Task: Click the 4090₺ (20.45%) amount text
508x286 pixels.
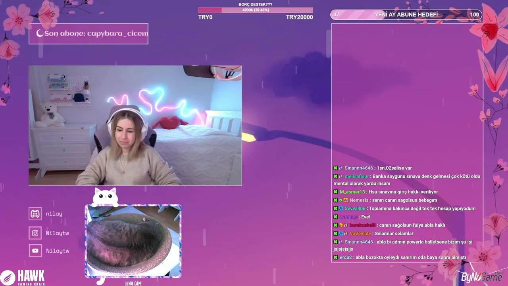Action: [256, 10]
